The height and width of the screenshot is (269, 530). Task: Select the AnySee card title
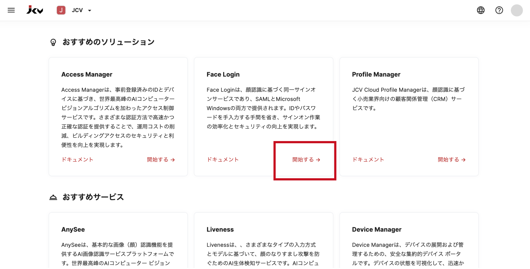click(73, 230)
